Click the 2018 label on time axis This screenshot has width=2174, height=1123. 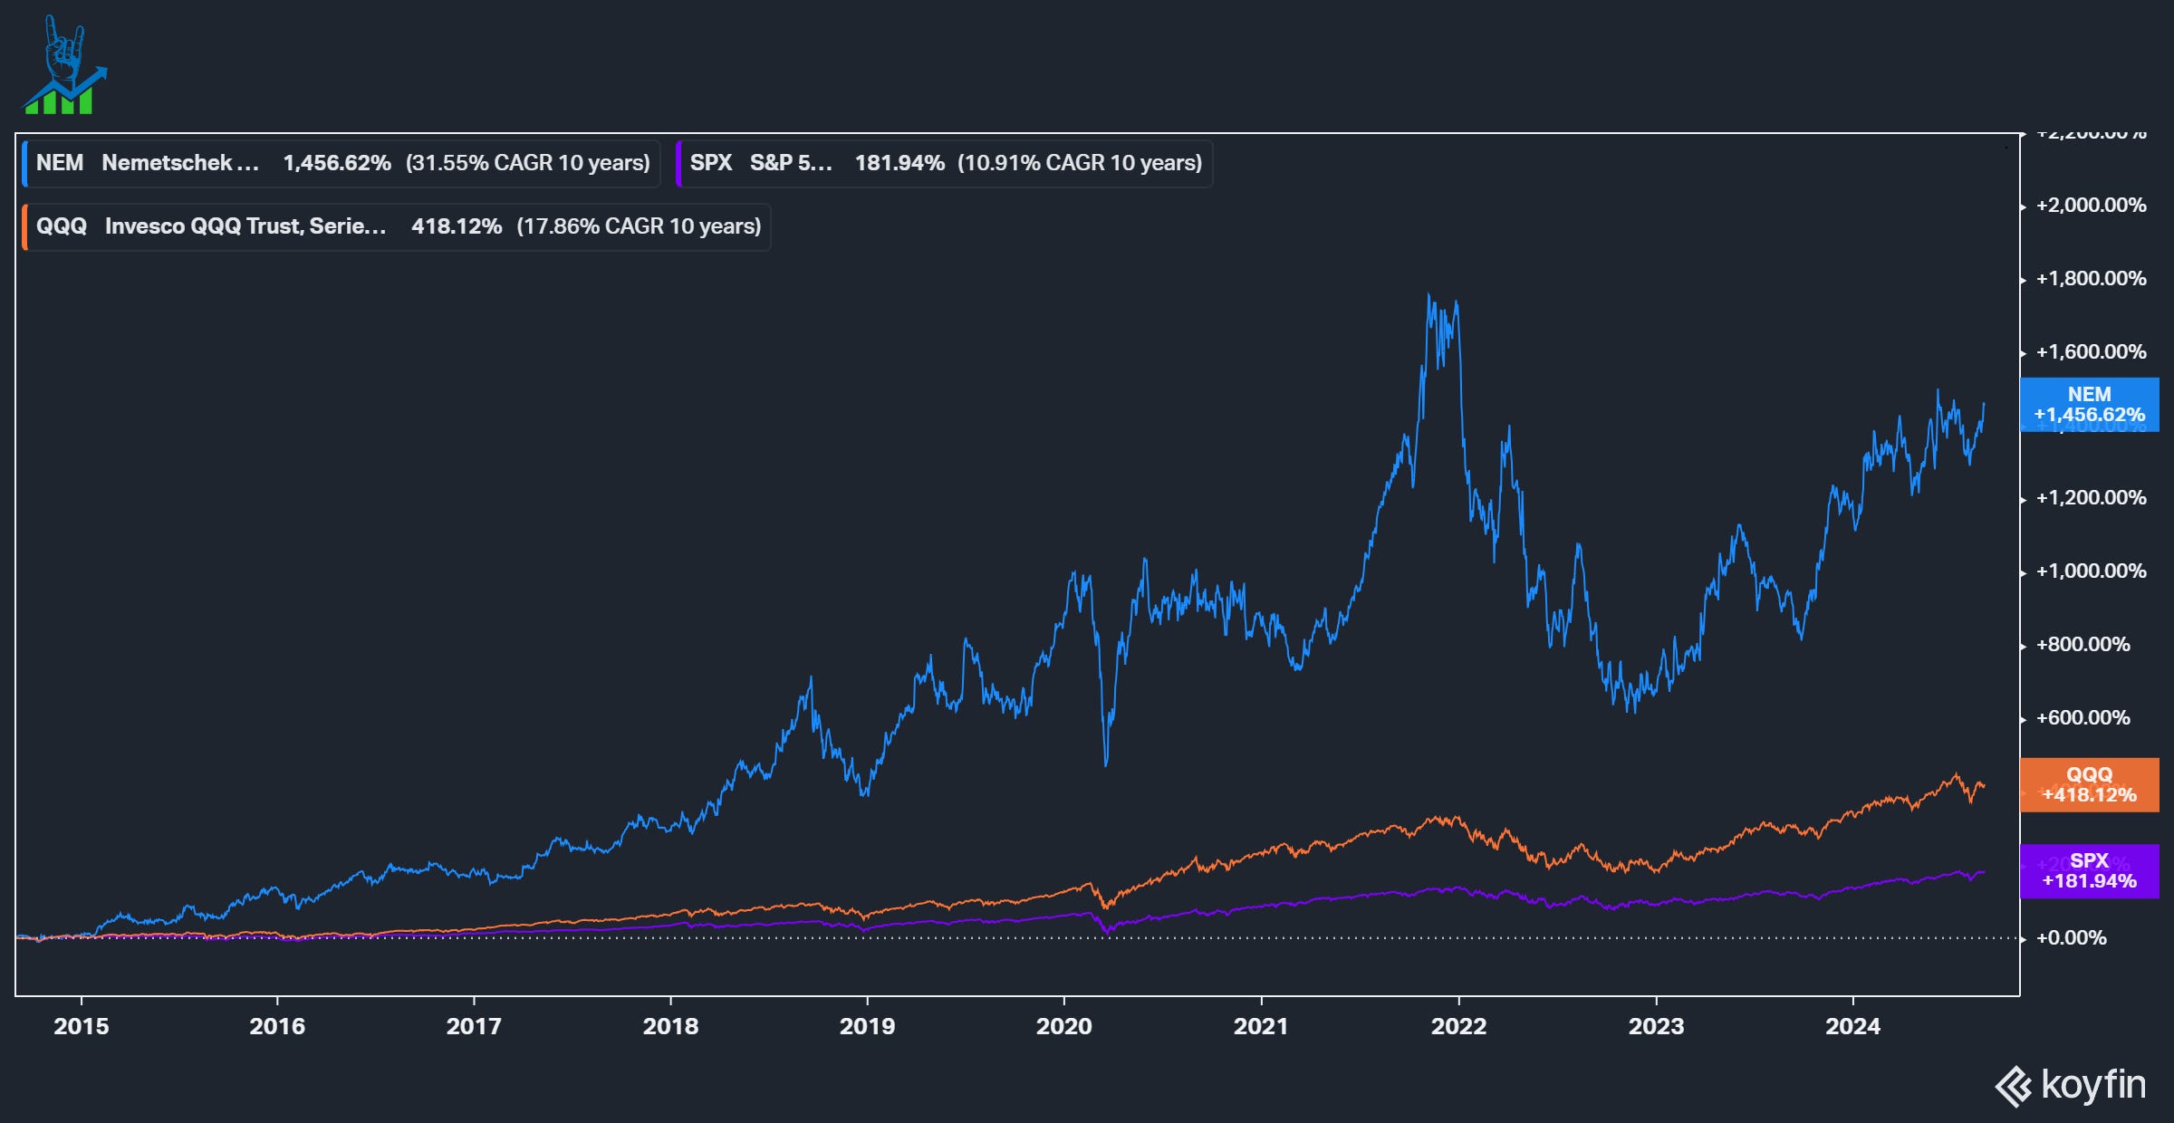670,1026
